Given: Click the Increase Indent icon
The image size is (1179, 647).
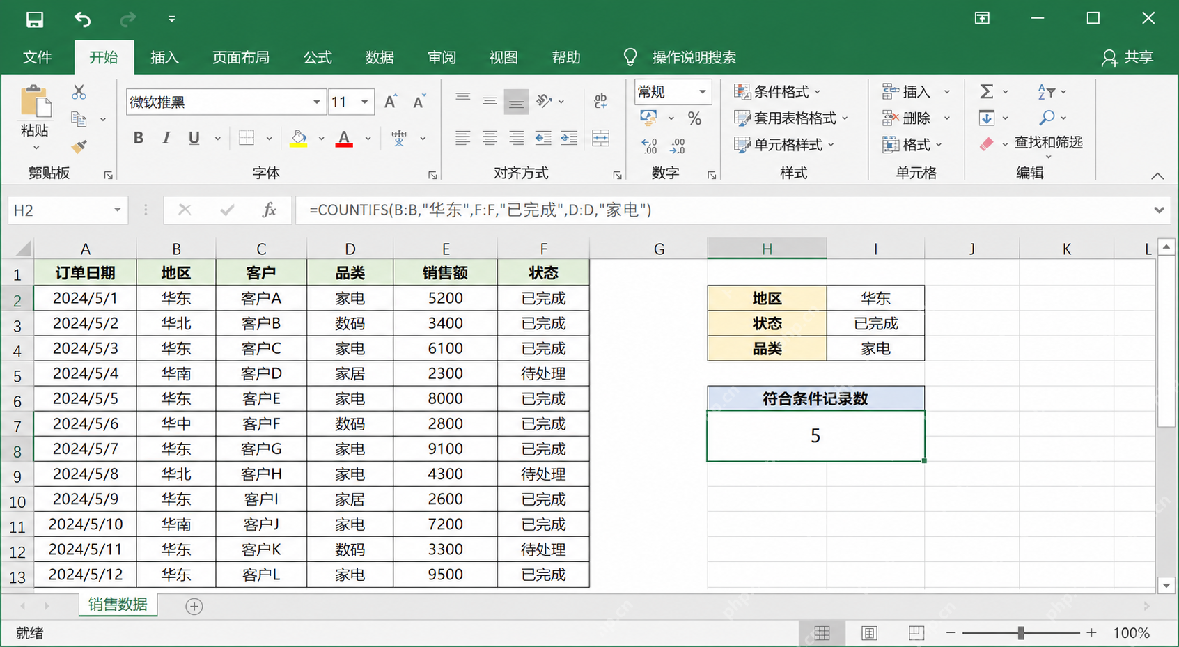Looking at the screenshot, I should tap(569, 138).
